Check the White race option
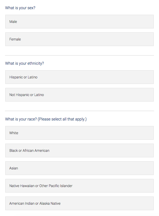 point(79,133)
